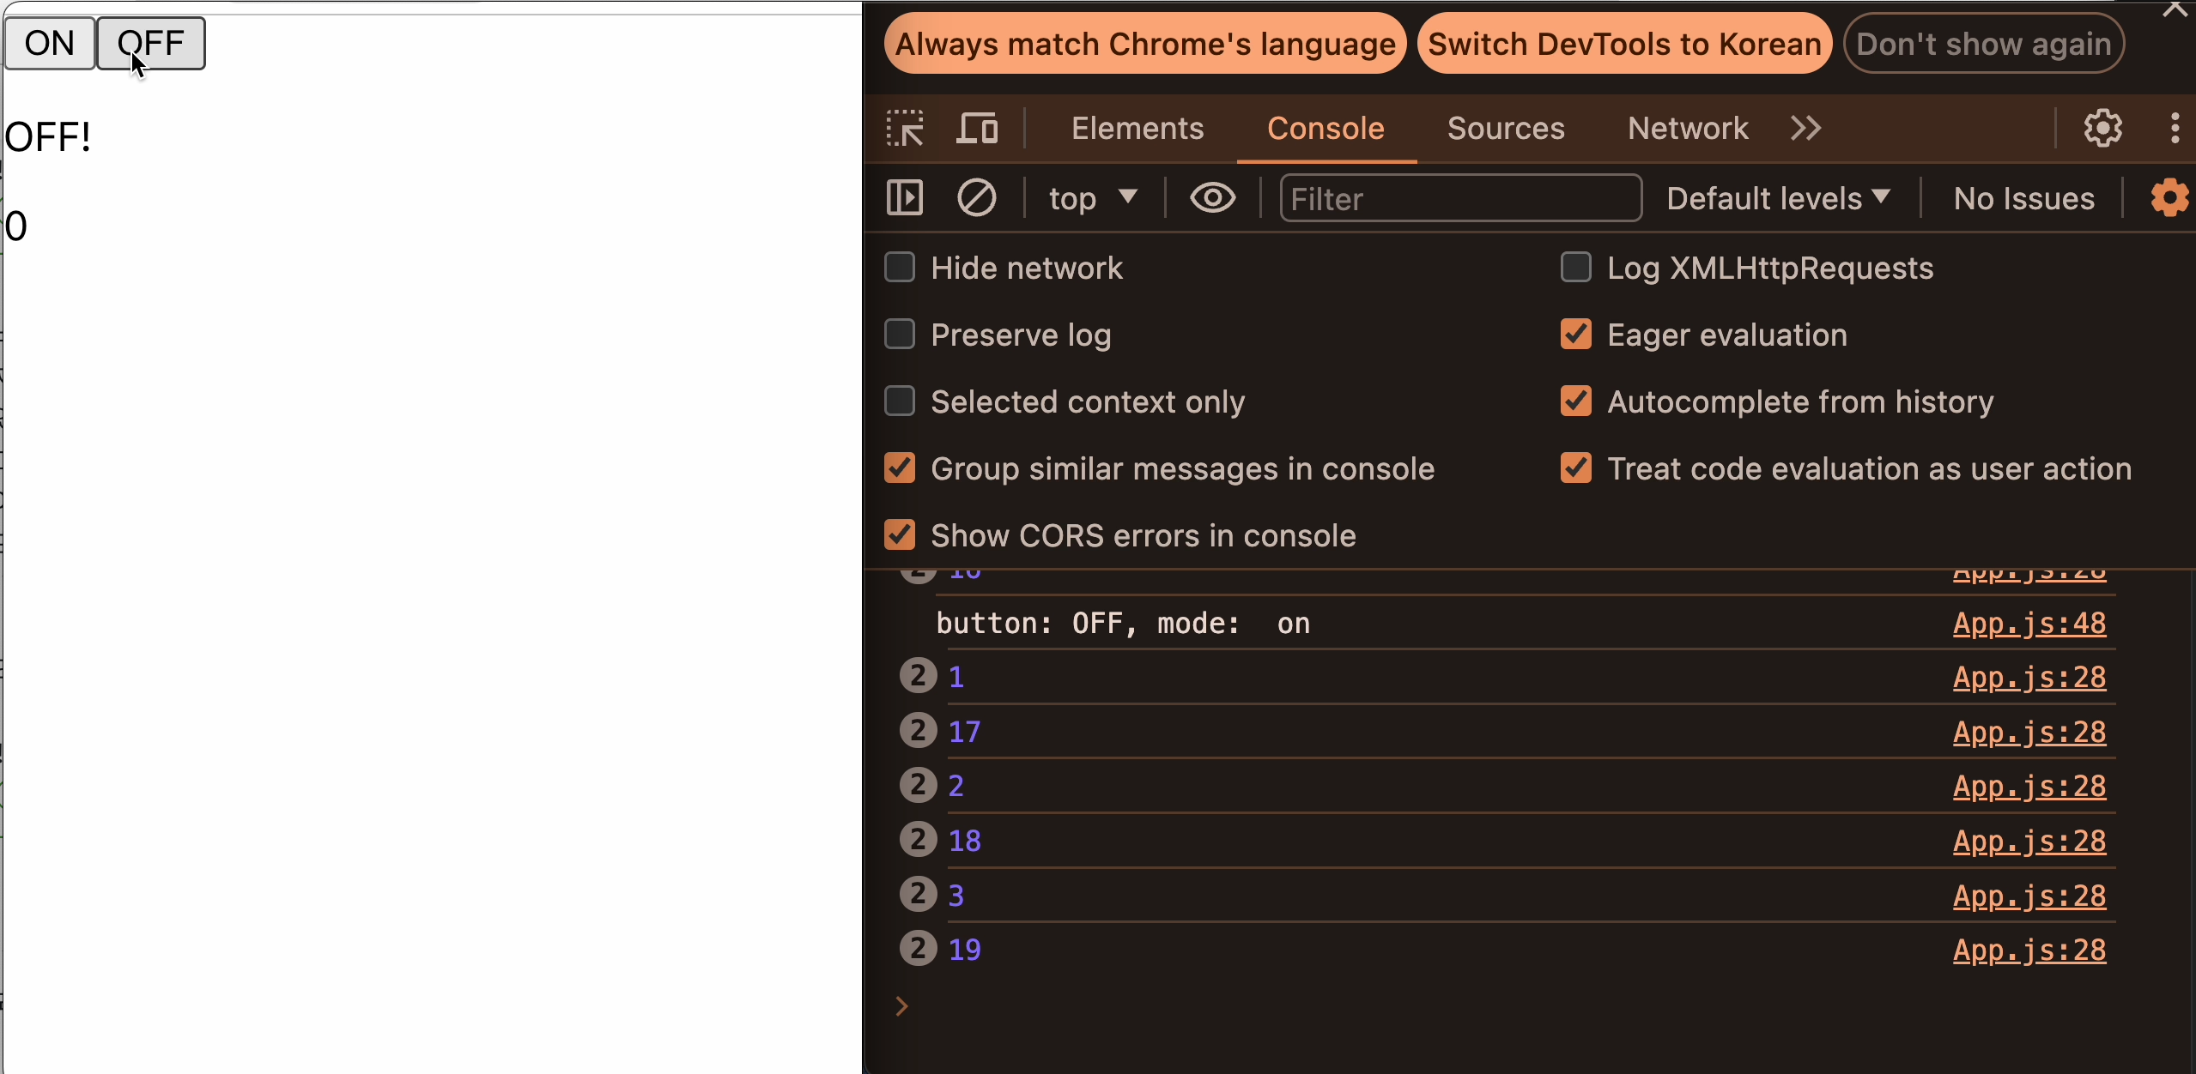Enable the Preserve log checkbox
2196x1074 pixels.
tap(900, 335)
